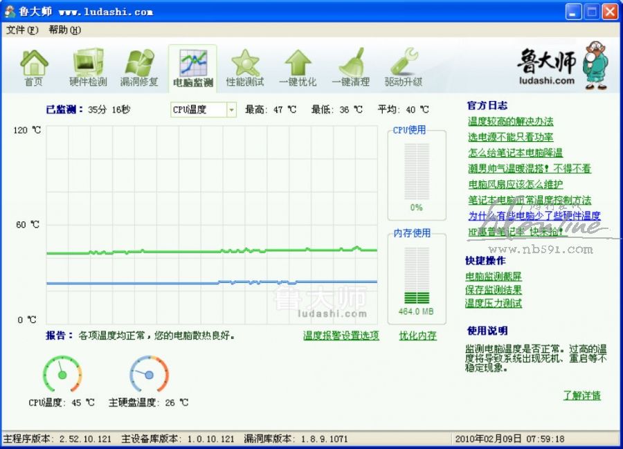
Task: Start the 温度压力测试 link
Action: pos(494,303)
